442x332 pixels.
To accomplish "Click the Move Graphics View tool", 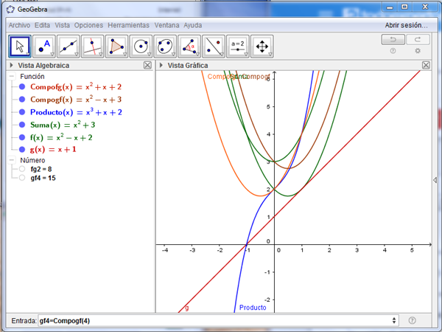I will (x=262, y=46).
